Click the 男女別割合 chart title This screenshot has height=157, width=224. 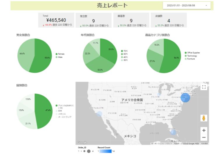[x=23, y=35]
